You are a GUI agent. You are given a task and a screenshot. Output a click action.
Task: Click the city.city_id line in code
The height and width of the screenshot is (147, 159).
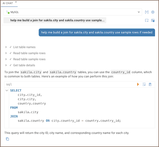(30, 95)
